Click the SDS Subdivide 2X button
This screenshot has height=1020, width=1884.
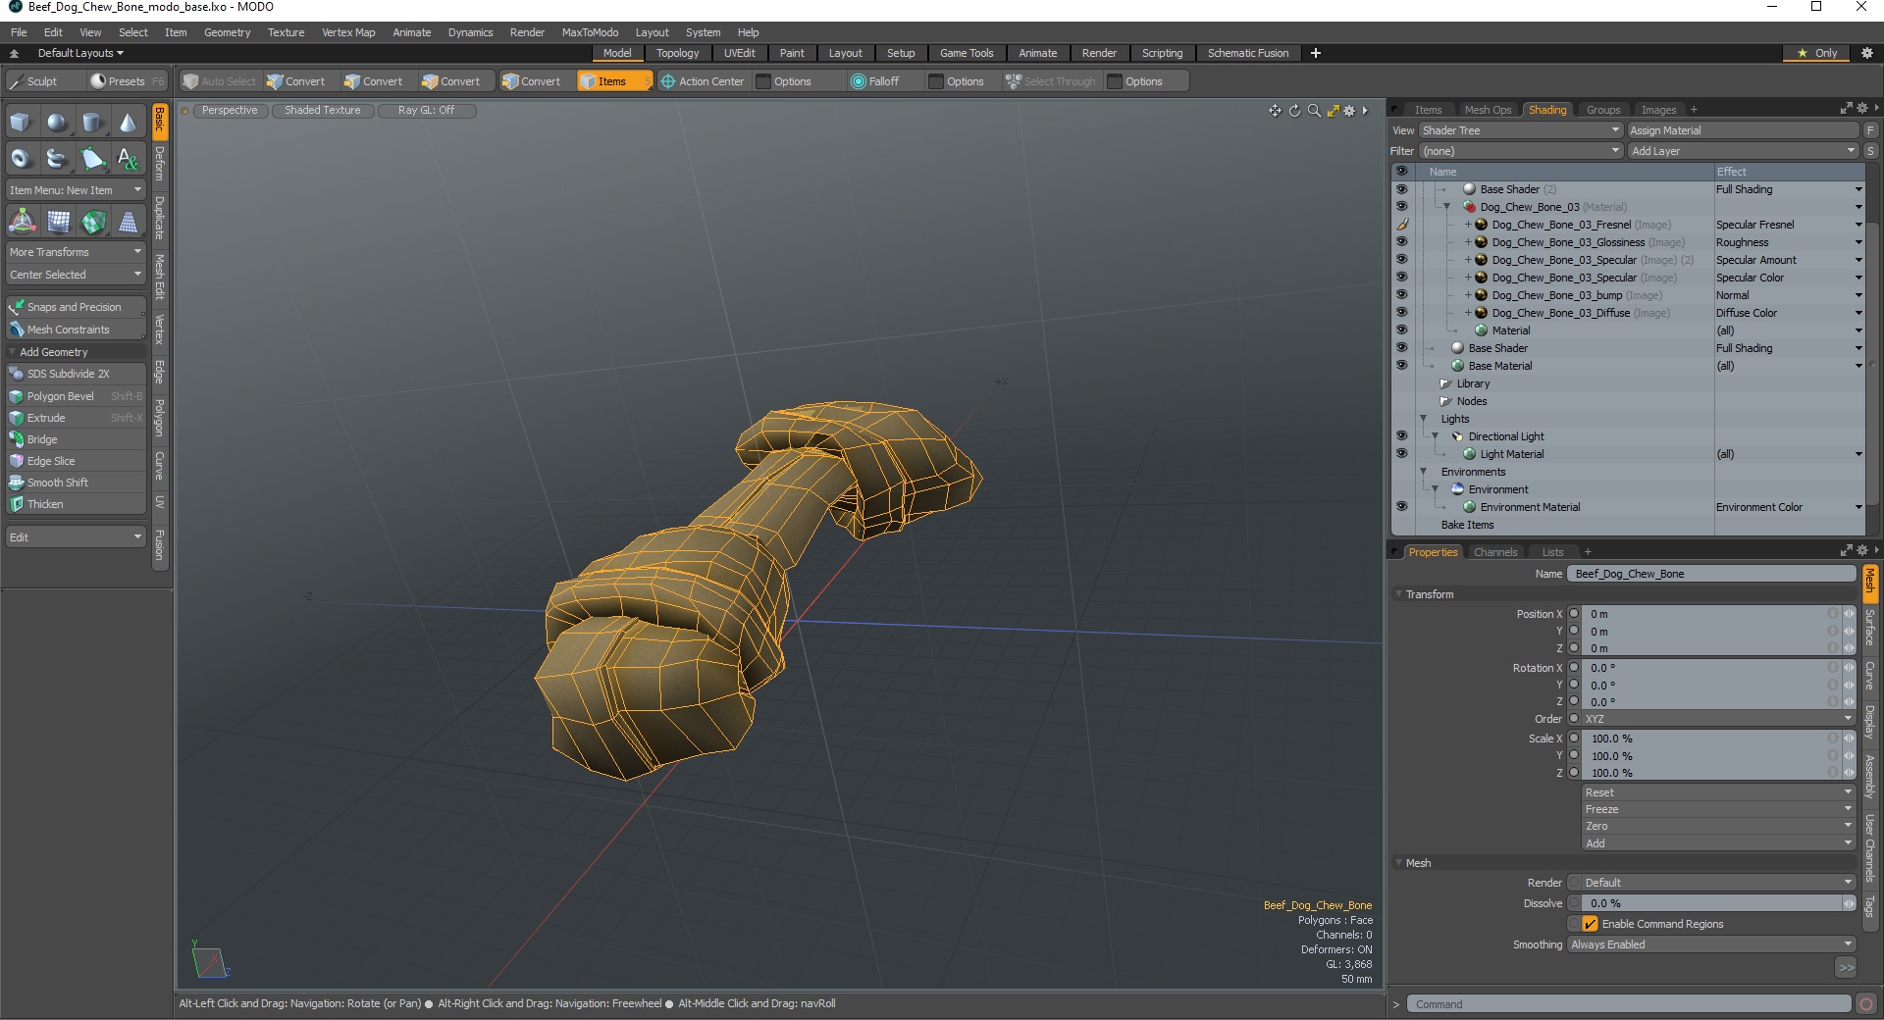pyautogui.click(x=76, y=374)
